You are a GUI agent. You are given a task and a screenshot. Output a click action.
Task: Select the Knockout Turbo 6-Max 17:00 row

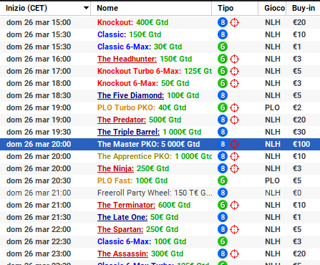tap(160, 71)
